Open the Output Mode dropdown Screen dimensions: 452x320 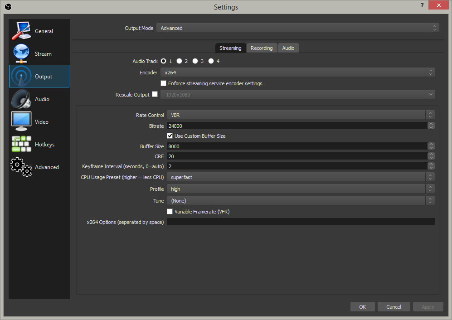coord(297,28)
